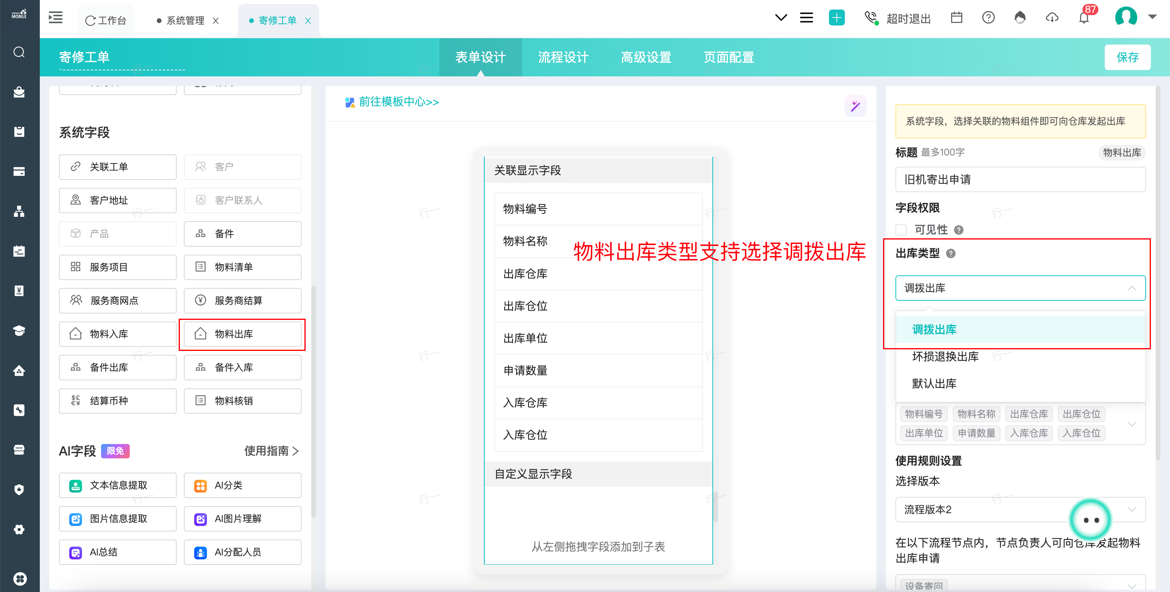Switch to 流程设计 tab
The height and width of the screenshot is (592, 1170).
(563, 57)
